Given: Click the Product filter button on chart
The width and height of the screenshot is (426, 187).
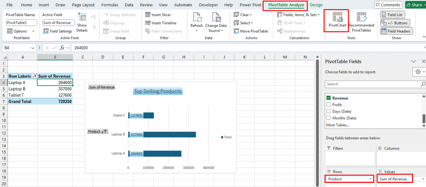Looking at the screenshot, I should point(98,131).
